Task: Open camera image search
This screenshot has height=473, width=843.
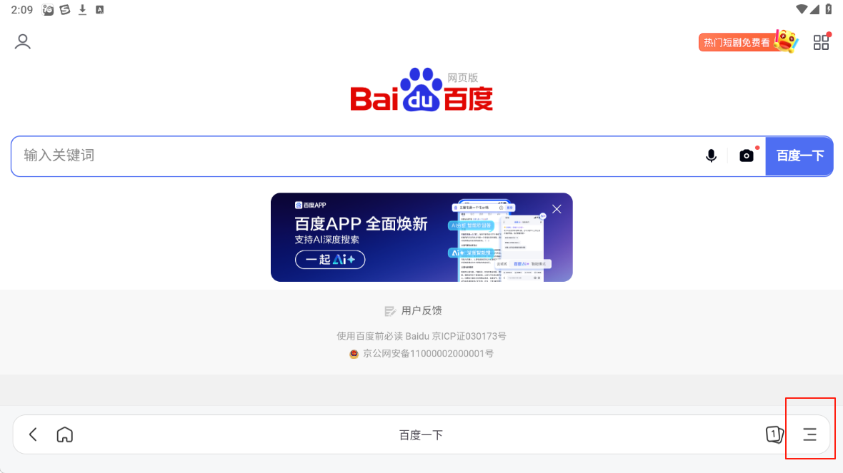Action: (746, 155)
